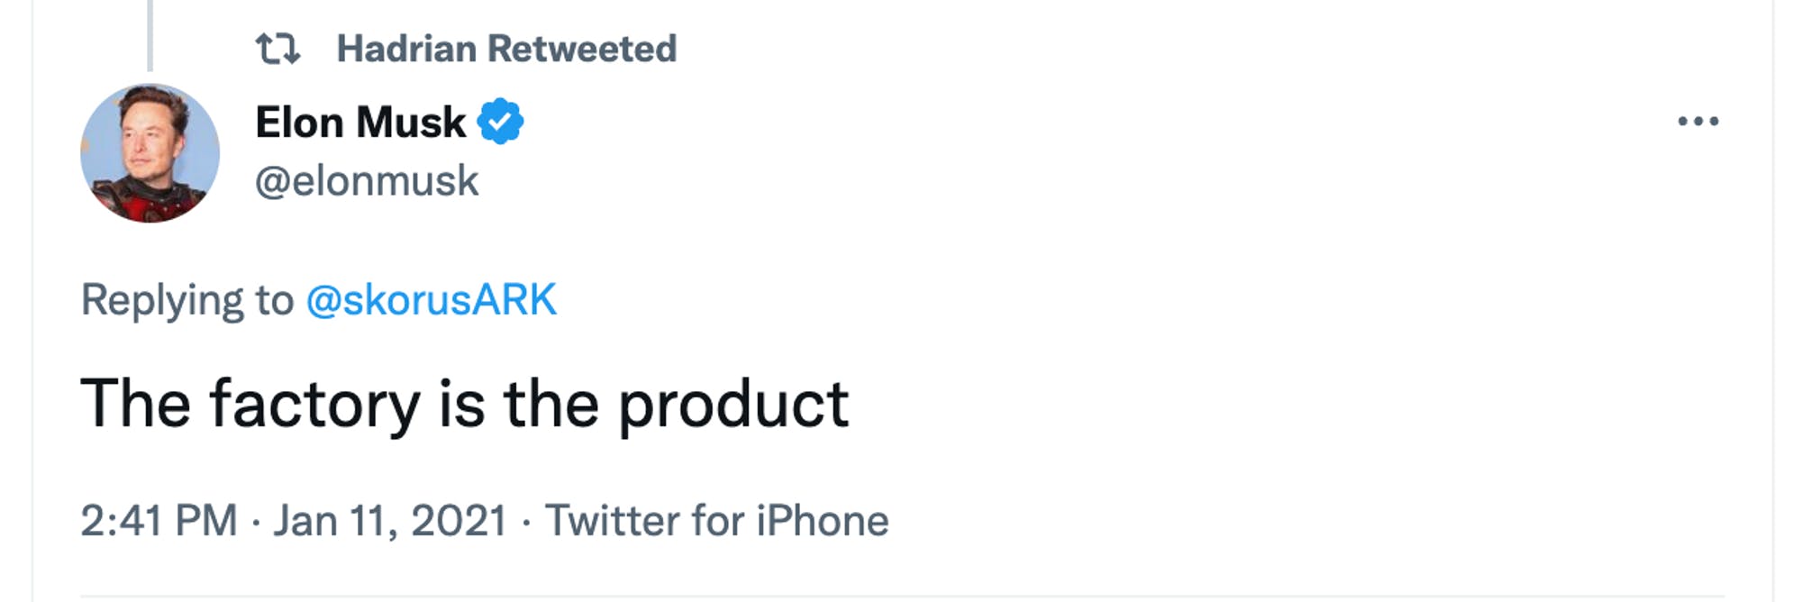The width and height of the screenshot is (1802, 602).
Task: Click the word factory in the tweet
Action: 314,405
